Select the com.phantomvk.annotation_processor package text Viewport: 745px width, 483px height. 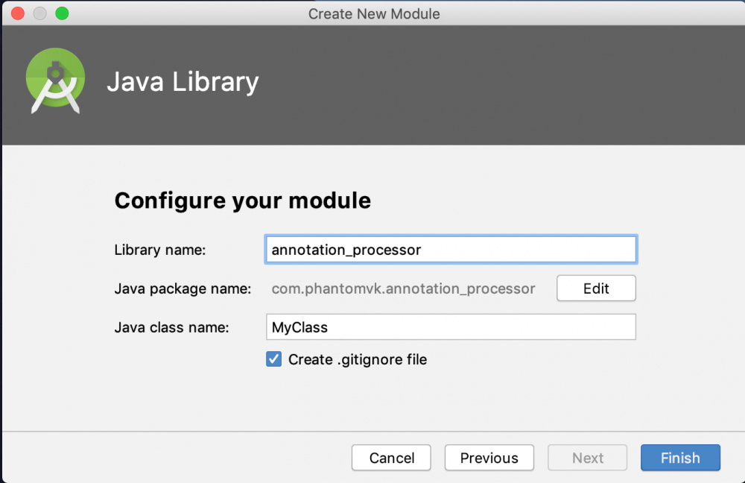(403, 288)
